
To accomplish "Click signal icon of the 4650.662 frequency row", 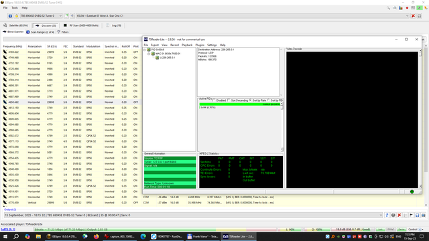I will tap(5, 102).
